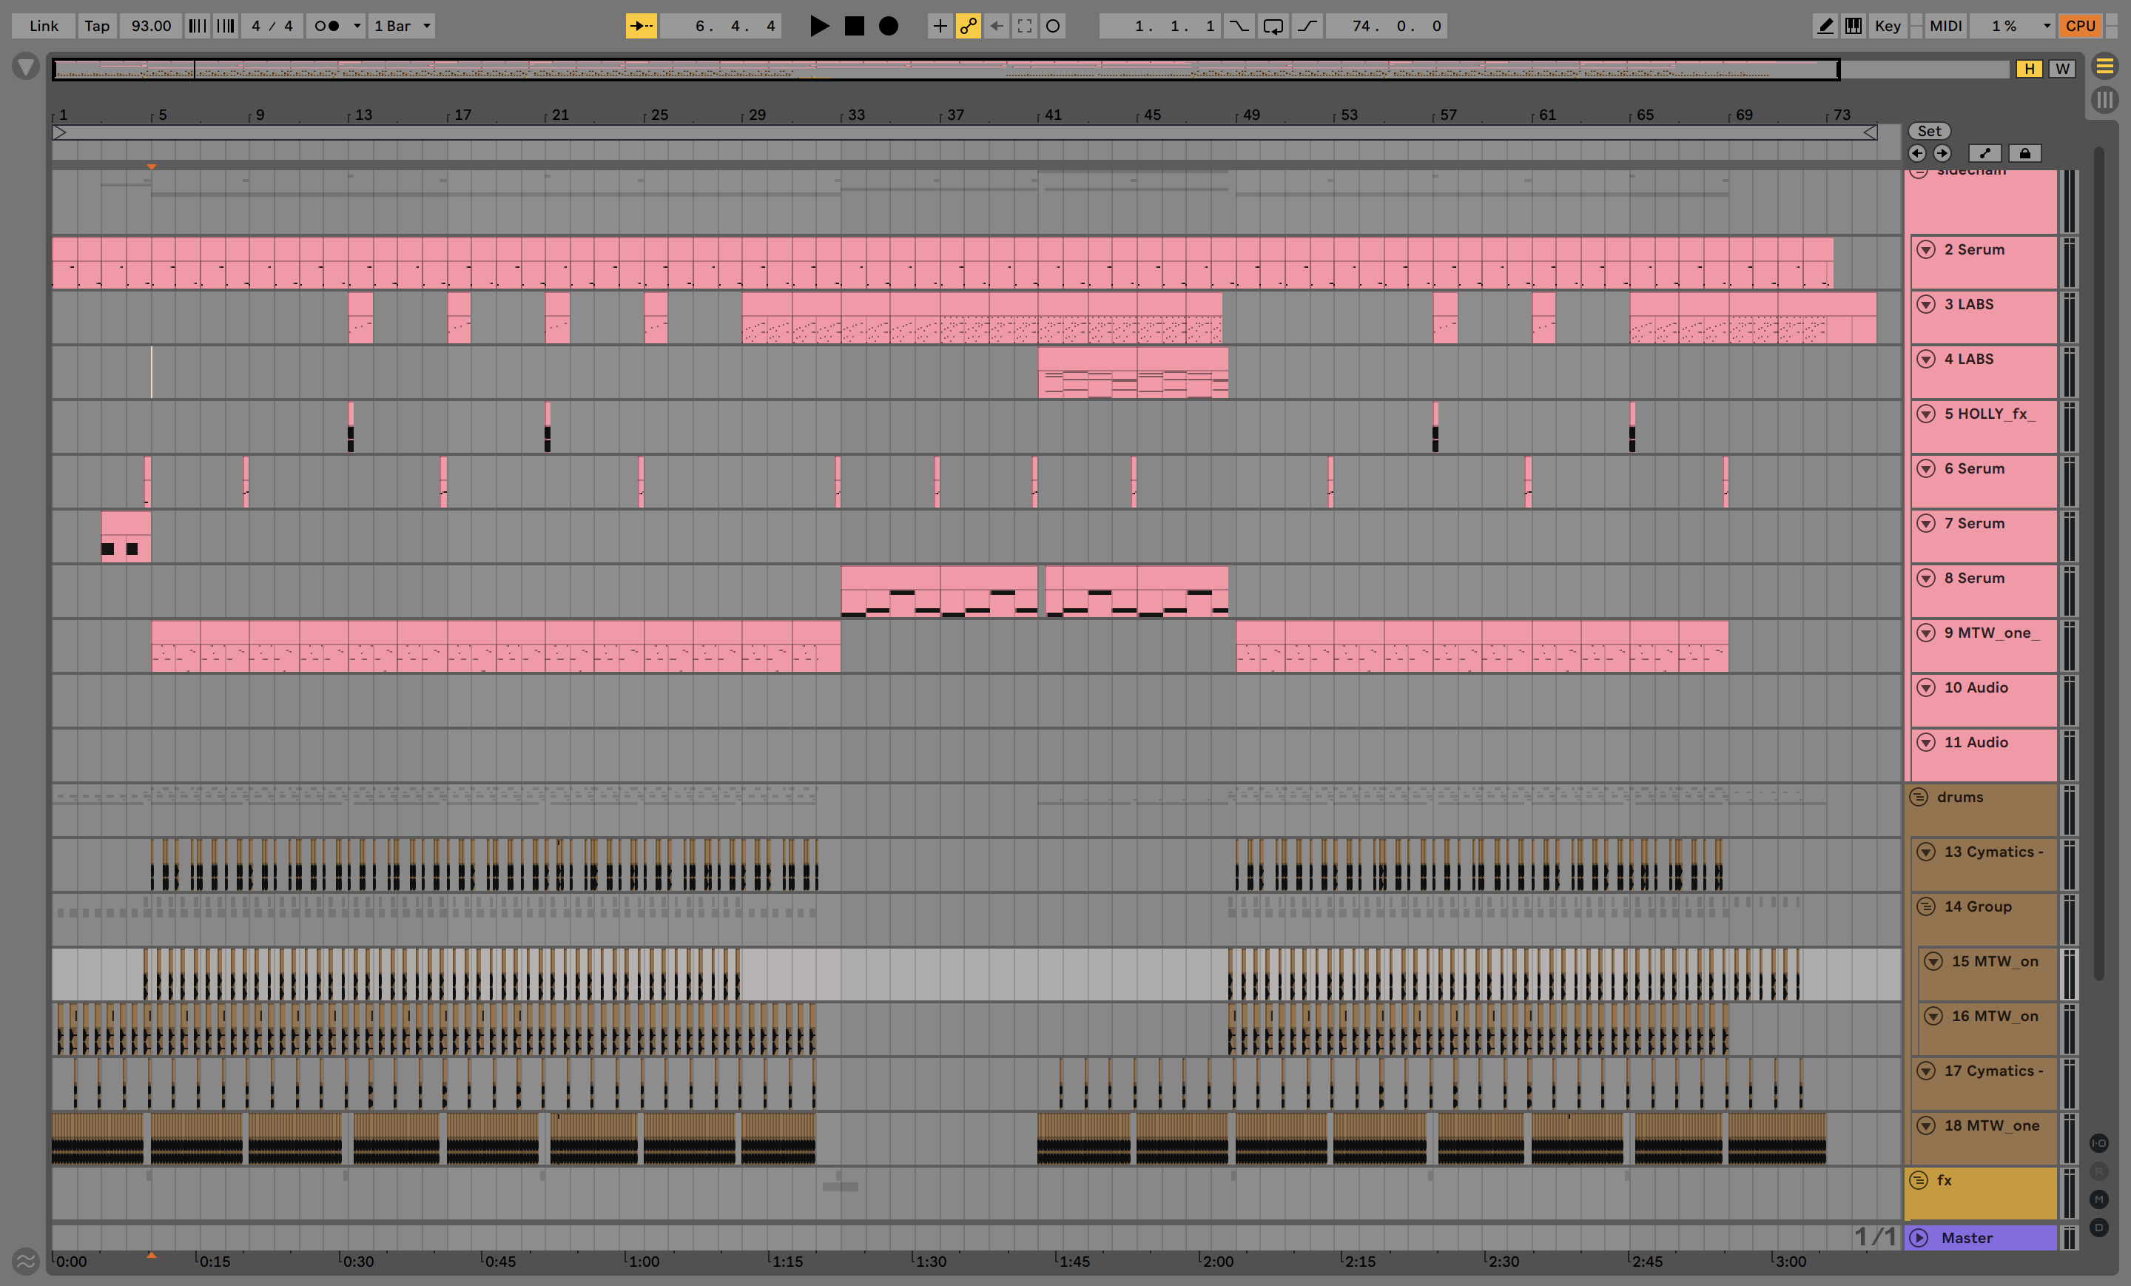Image resolution: width=2131 pixels, height=1286 pixels.
Task: Click the Link button
Action: (x=44, y=26)
